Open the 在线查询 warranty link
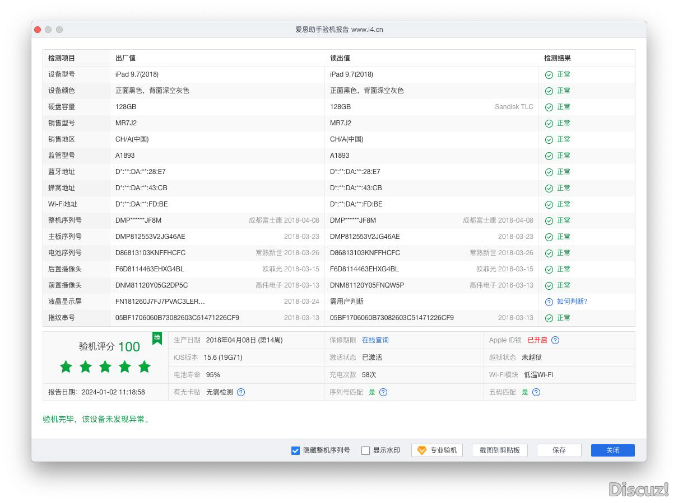Image resolution: width=678 pixels, height=503 pixels. click(375, 340)
